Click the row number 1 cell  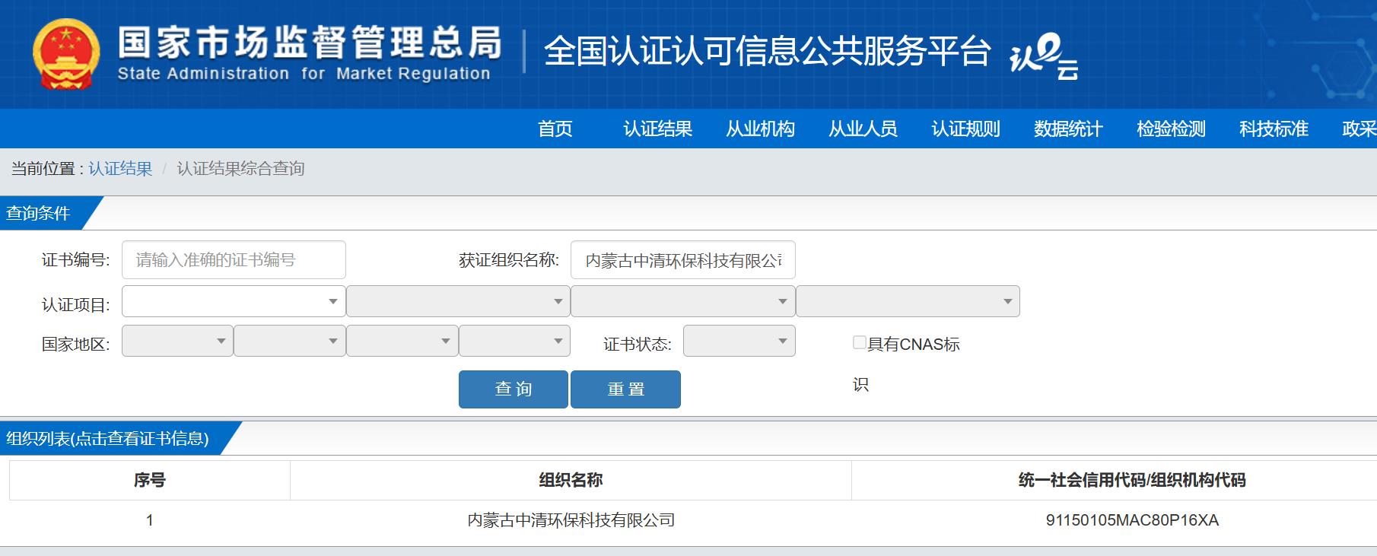(150, 520)
